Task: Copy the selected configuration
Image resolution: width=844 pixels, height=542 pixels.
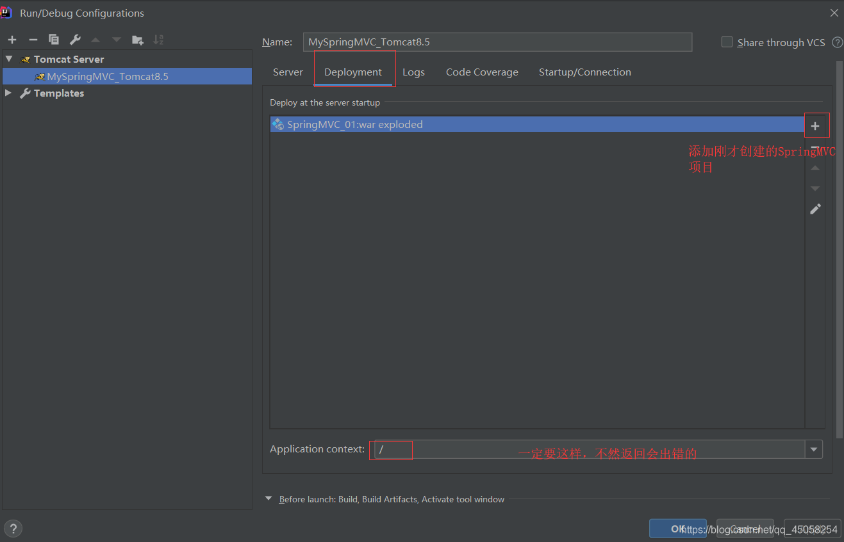Action: click(x=54, y=40)
